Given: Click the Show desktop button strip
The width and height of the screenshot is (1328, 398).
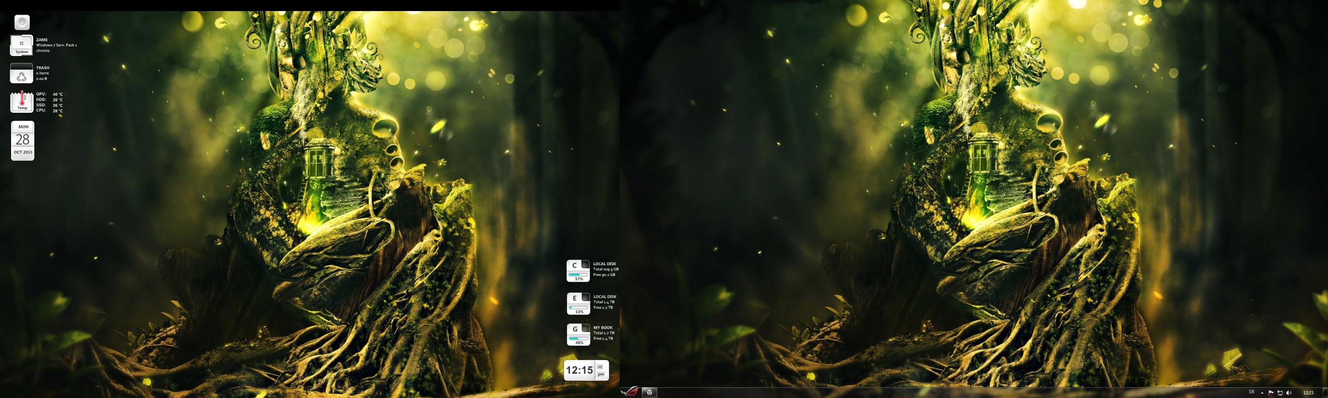Looking at the screenshot, I should tap(1325, 392).
